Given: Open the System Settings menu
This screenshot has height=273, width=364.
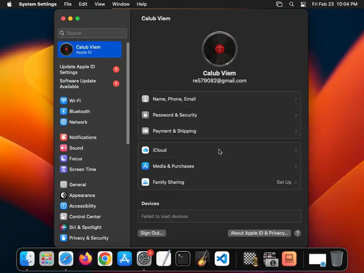Looking at the screenshot, I should (x=38, y=4).
